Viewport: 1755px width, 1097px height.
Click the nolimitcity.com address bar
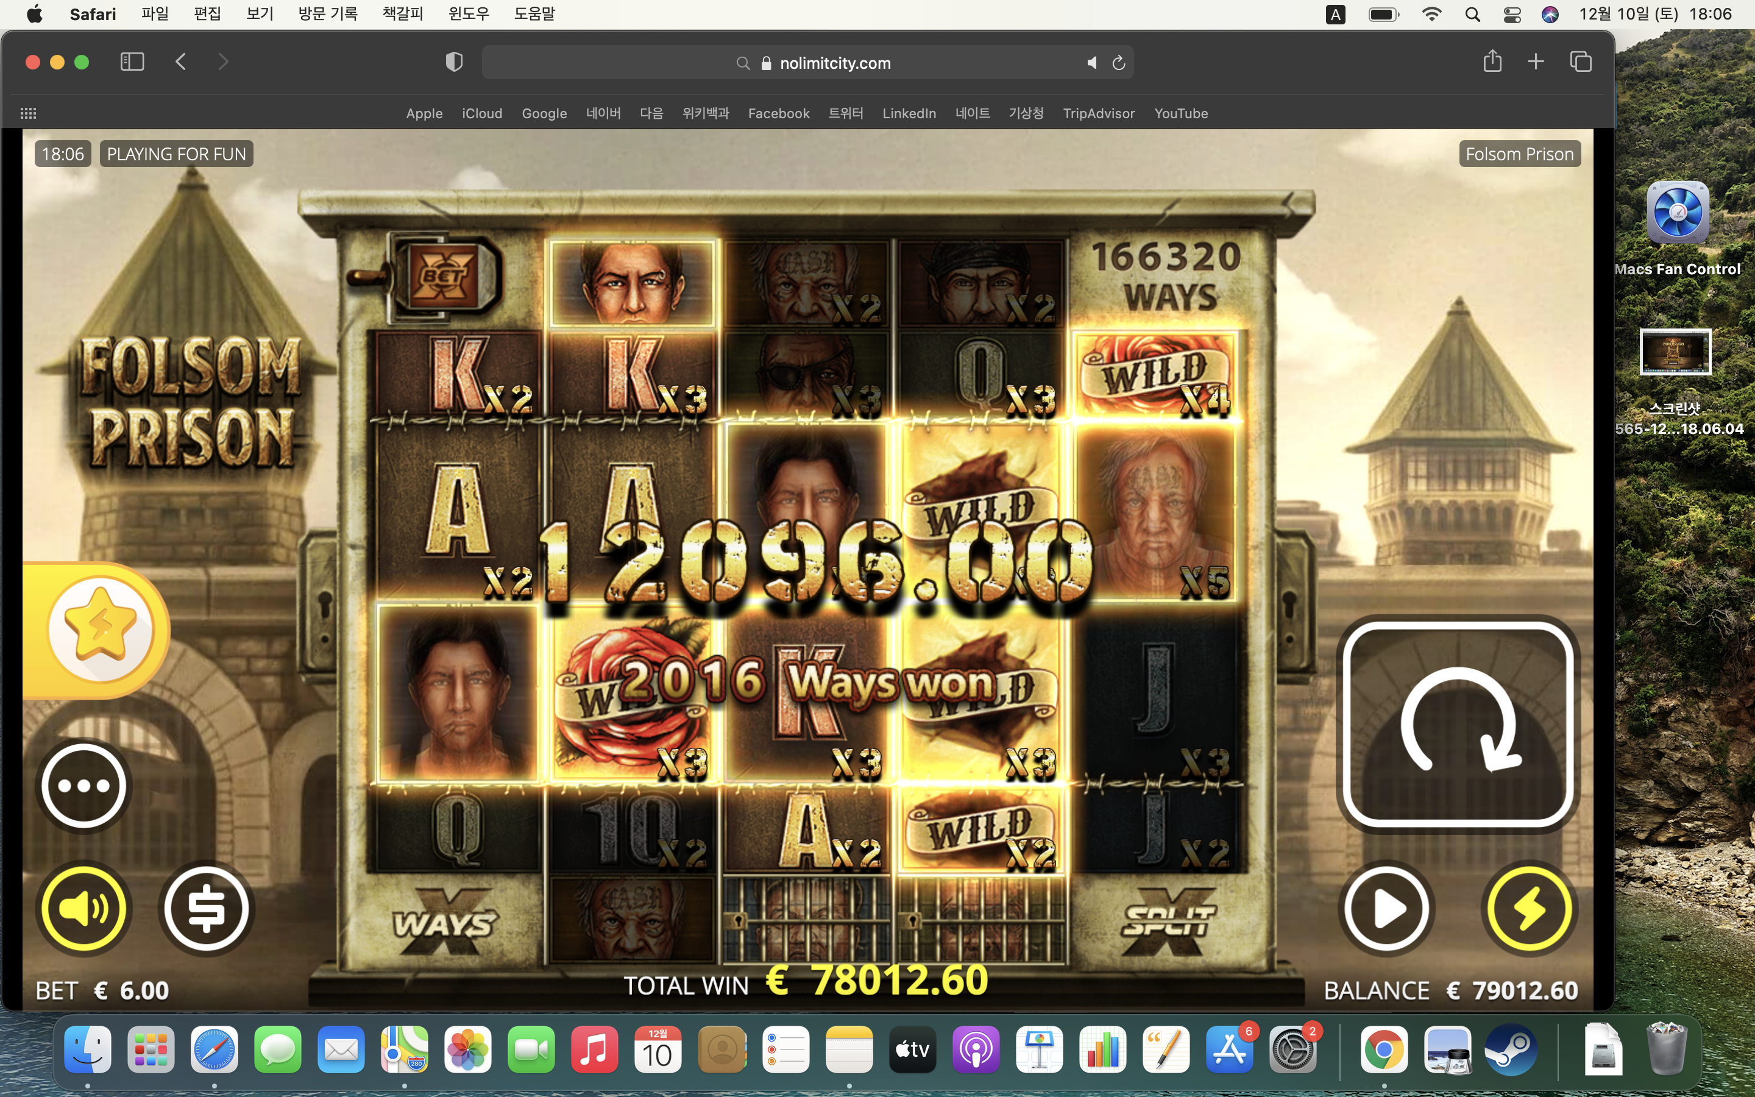pos(808,62)
